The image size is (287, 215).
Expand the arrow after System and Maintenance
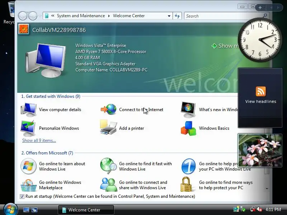109,16
